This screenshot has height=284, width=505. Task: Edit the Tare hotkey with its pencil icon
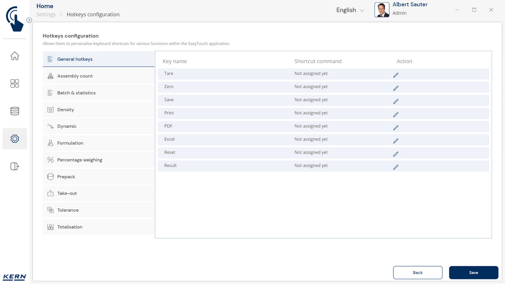(396, 75)
